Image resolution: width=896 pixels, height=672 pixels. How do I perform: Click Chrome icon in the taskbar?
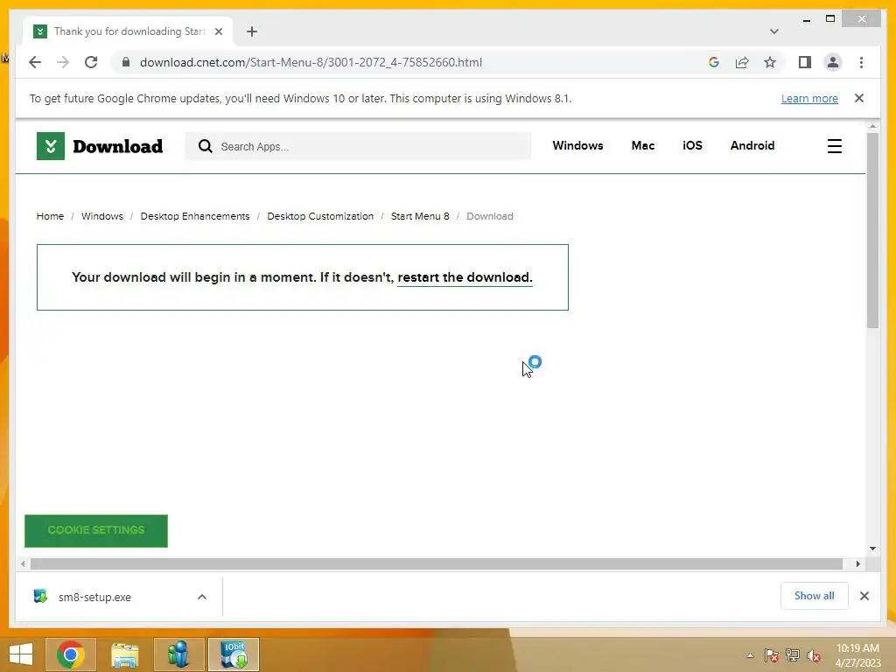[71, 654]
